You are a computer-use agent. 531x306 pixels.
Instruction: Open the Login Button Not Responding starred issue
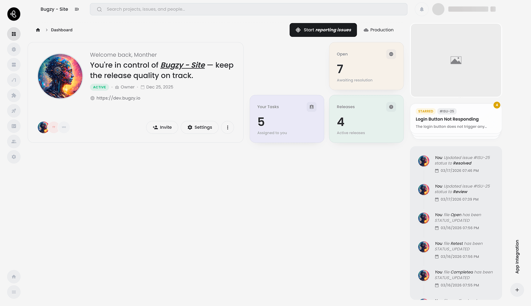coord(447,119)
